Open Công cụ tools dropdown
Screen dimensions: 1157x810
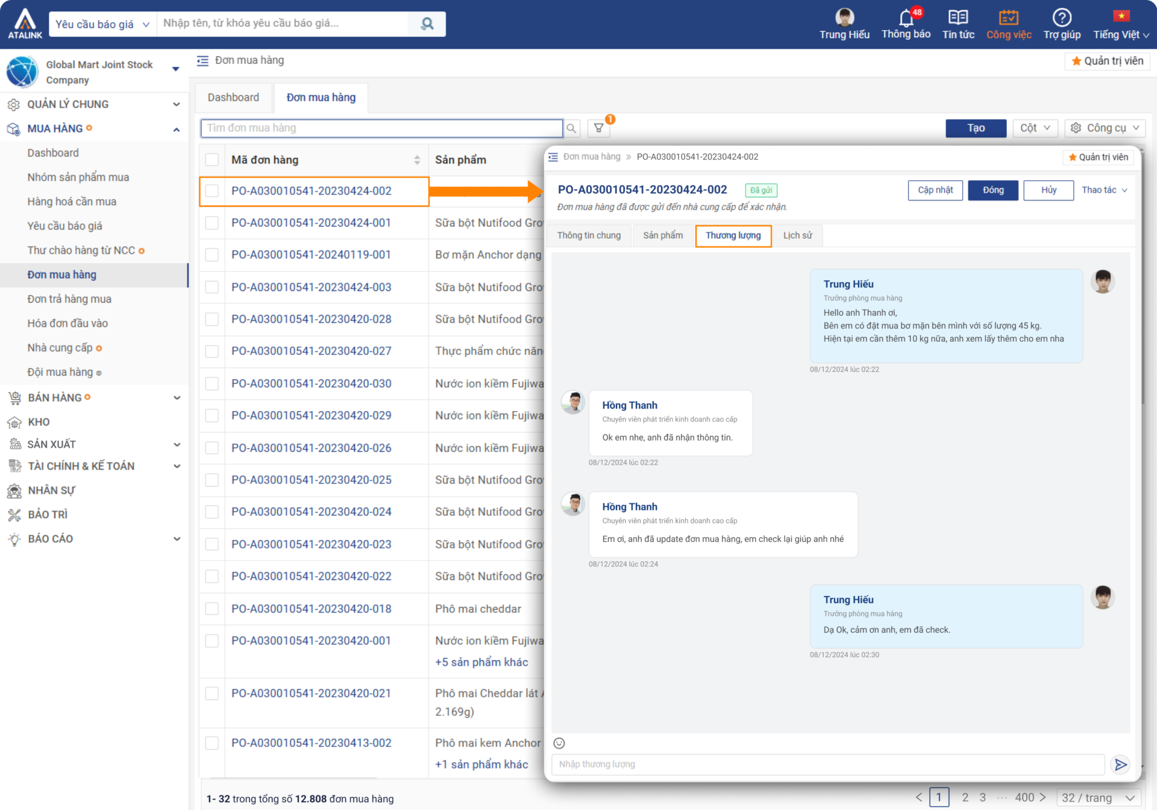tap(1105, 128)
